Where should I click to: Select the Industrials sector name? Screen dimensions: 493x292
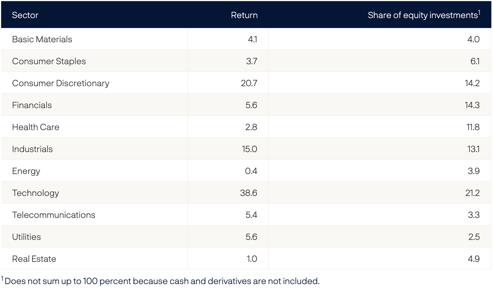click(32, 149)
